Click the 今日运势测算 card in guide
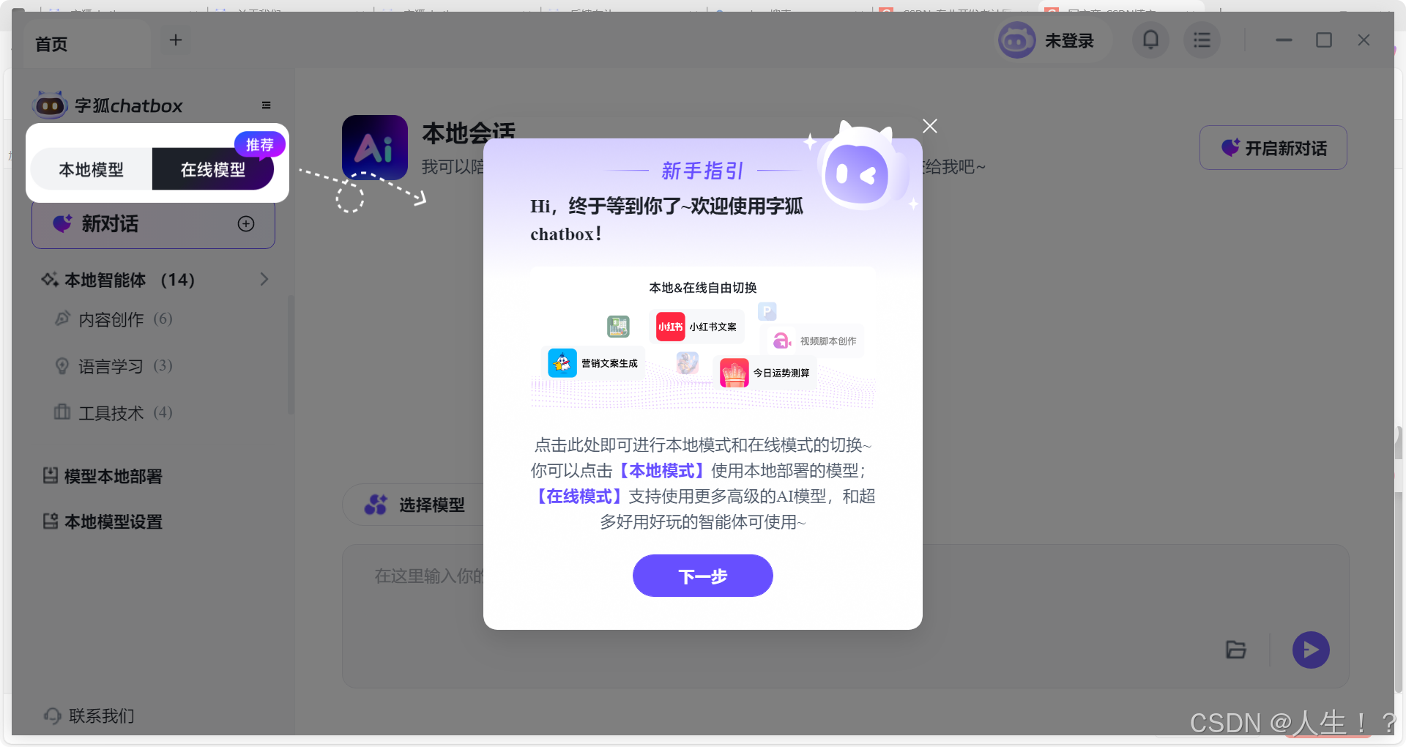The image size is (1406, 747). coord(765,373)
